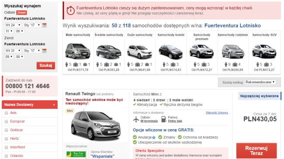Screen dimensions: 284x159
Task: Open the pickup month dropdown Sty '17
Action: pos(32,25)
